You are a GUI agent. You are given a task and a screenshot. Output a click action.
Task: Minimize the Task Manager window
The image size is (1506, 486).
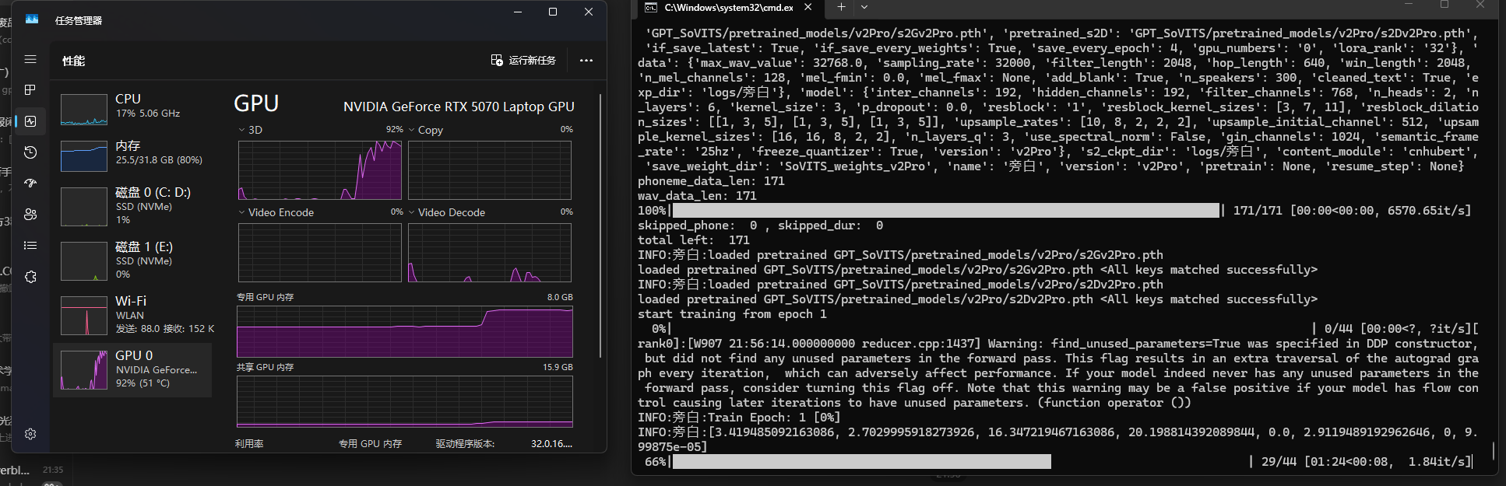click(519, 12)
